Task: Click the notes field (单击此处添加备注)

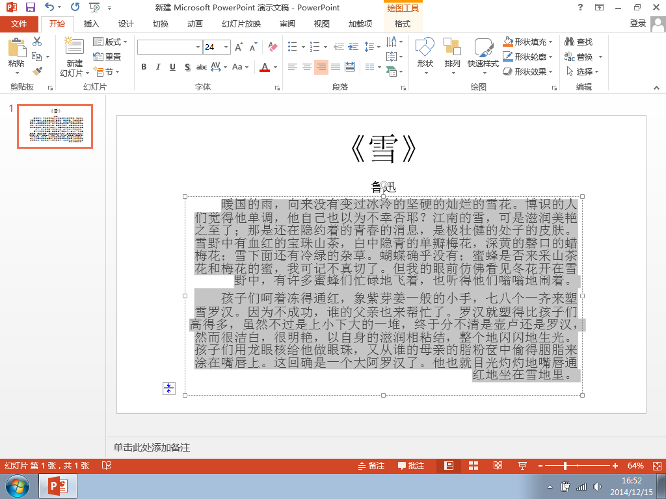Action: [152, 447]
